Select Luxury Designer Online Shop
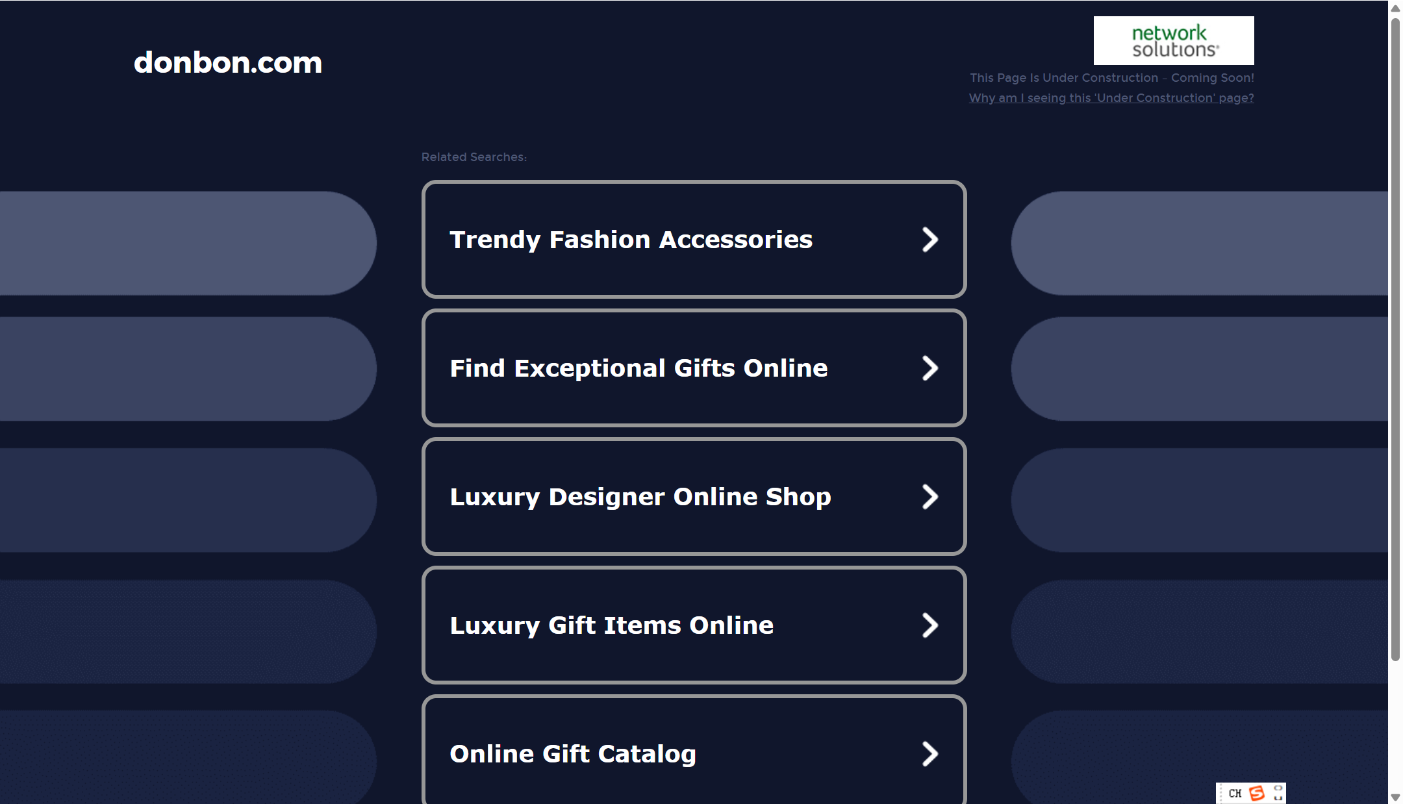The height and width of the screenshot is (804, 1403). point(694,497)
